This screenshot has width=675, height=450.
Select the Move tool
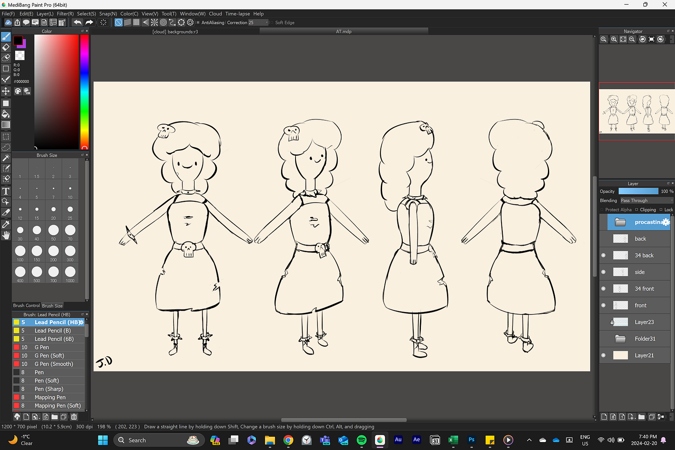pyautogui.click(x=6, y=91)
